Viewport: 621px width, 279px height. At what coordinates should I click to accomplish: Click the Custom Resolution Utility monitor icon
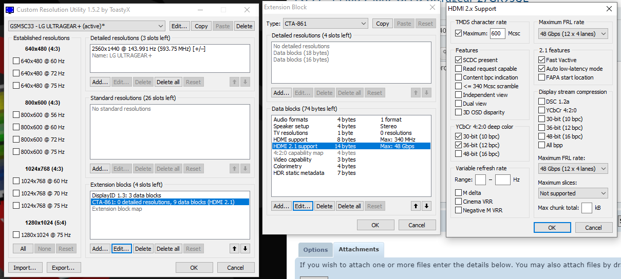pyautogui.click(x=9, y=10)
